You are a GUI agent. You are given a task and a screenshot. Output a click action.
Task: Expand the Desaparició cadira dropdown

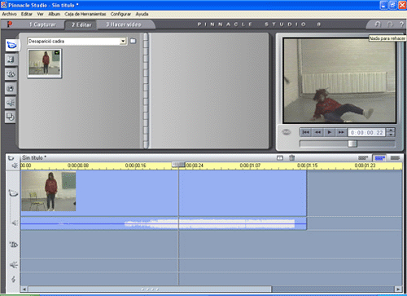(x=123, y=41)
